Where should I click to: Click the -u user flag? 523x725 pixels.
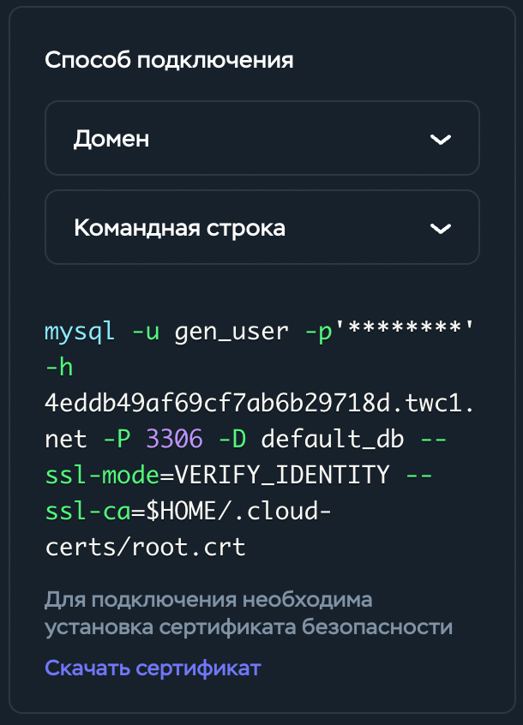point(145,332)
